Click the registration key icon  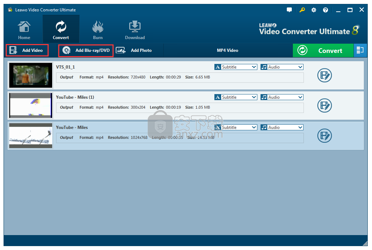[x=302, y=10]
